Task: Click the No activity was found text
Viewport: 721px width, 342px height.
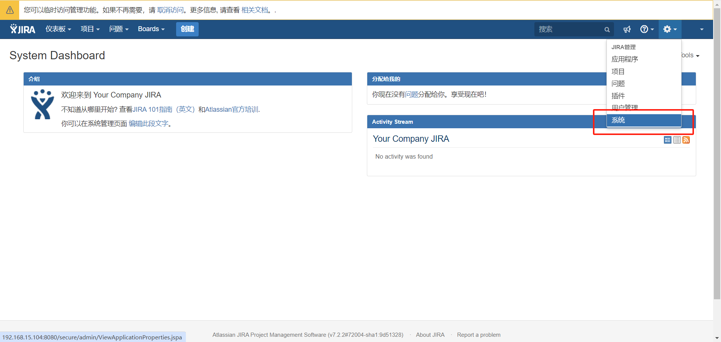Action: point(404,157)
